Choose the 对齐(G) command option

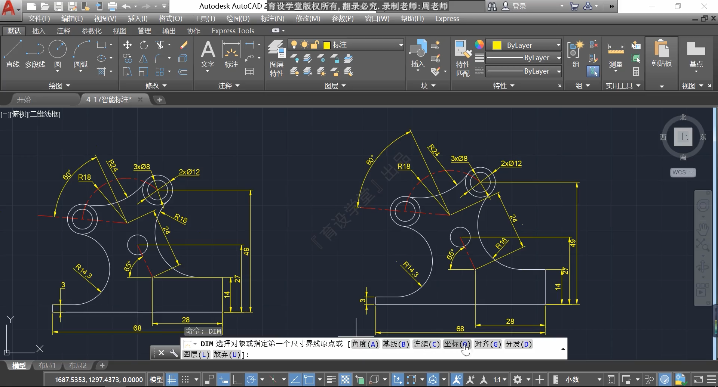(488, 344)
